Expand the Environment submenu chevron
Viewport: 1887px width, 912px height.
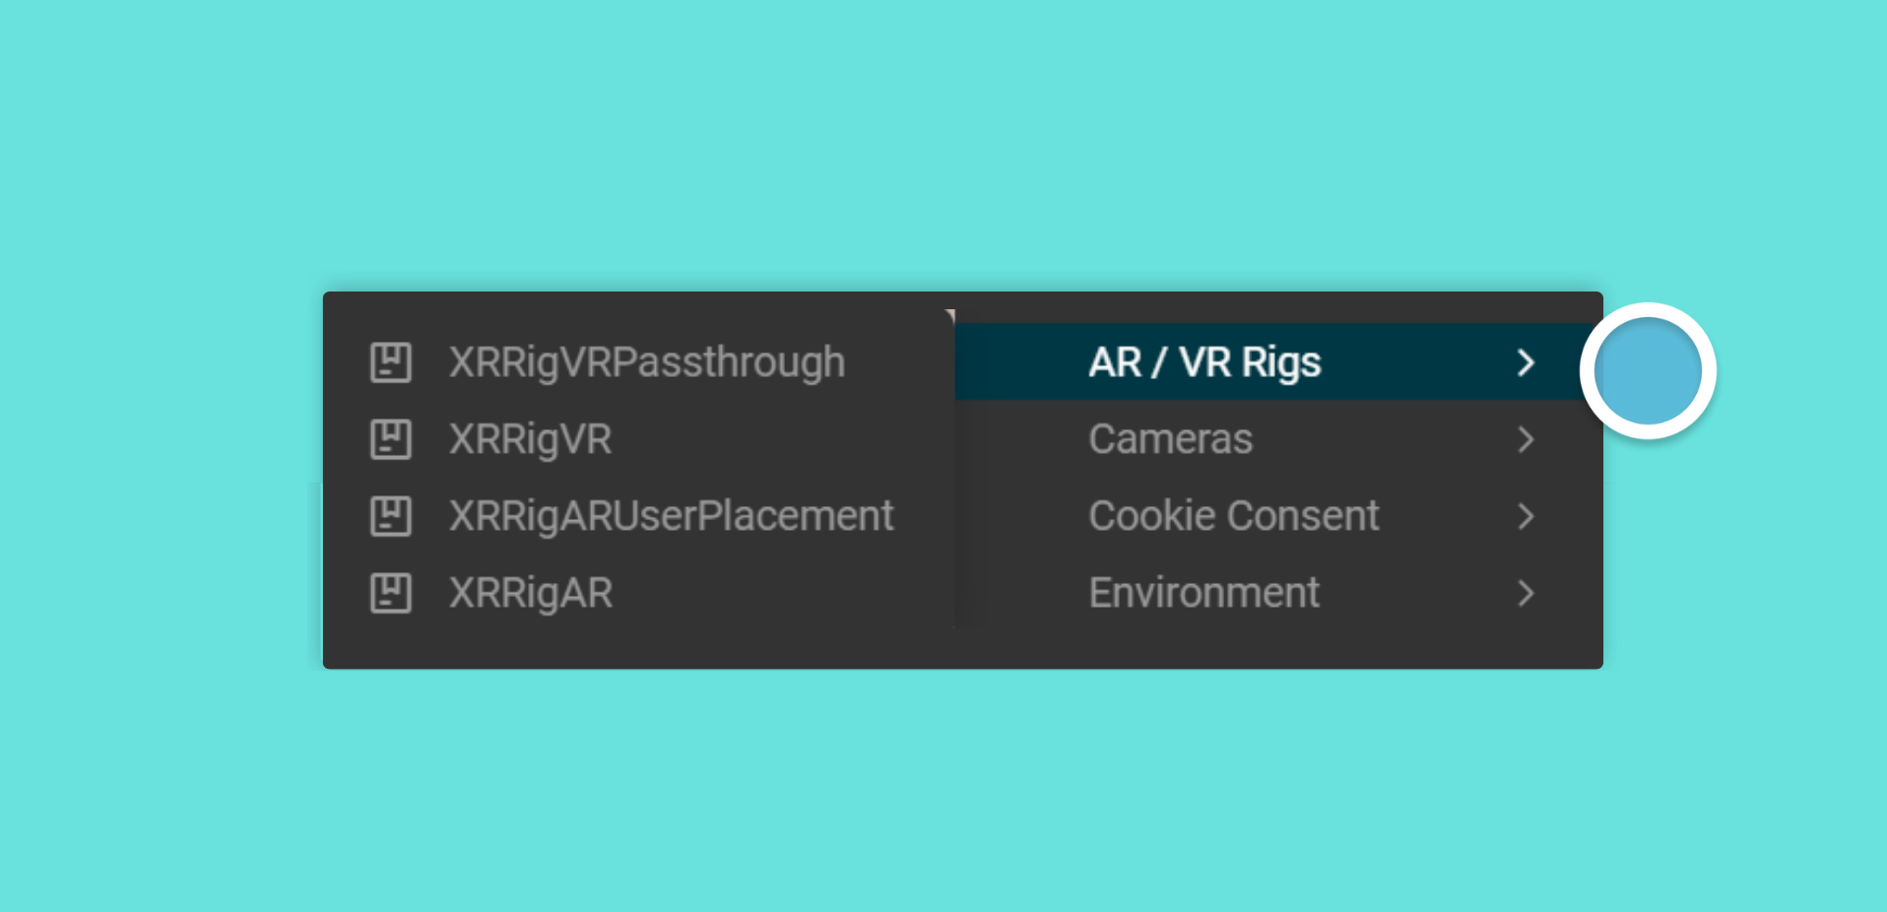(1526, 593)
